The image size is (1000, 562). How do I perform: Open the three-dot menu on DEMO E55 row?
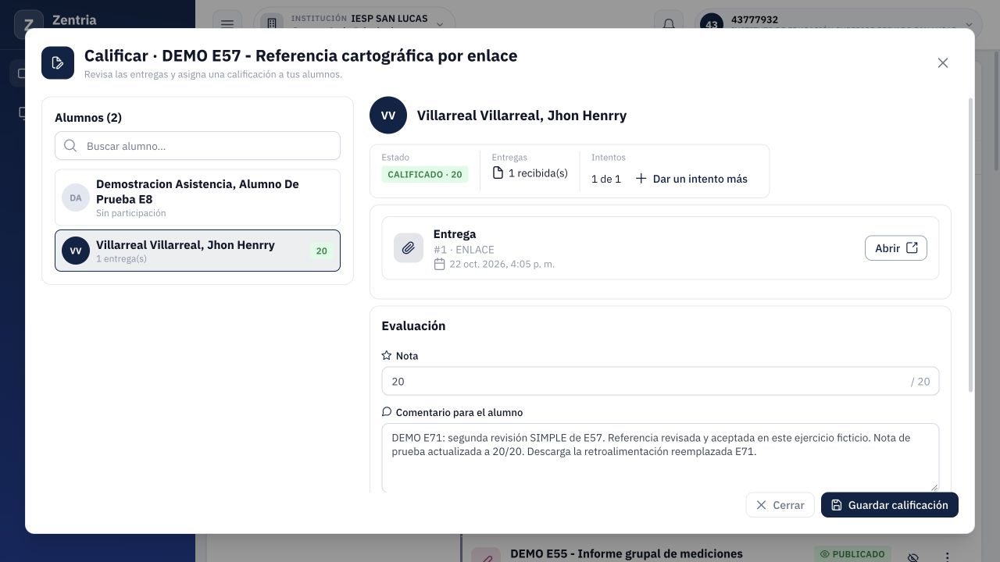click(x=947, y=557)
